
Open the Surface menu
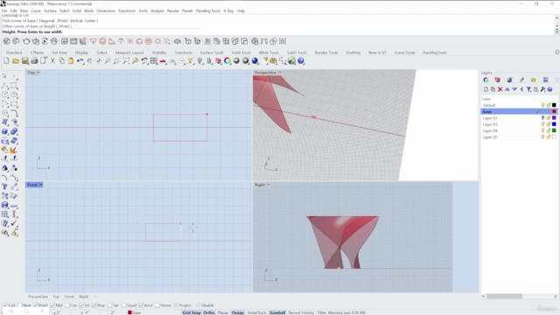tap(50, 10)
